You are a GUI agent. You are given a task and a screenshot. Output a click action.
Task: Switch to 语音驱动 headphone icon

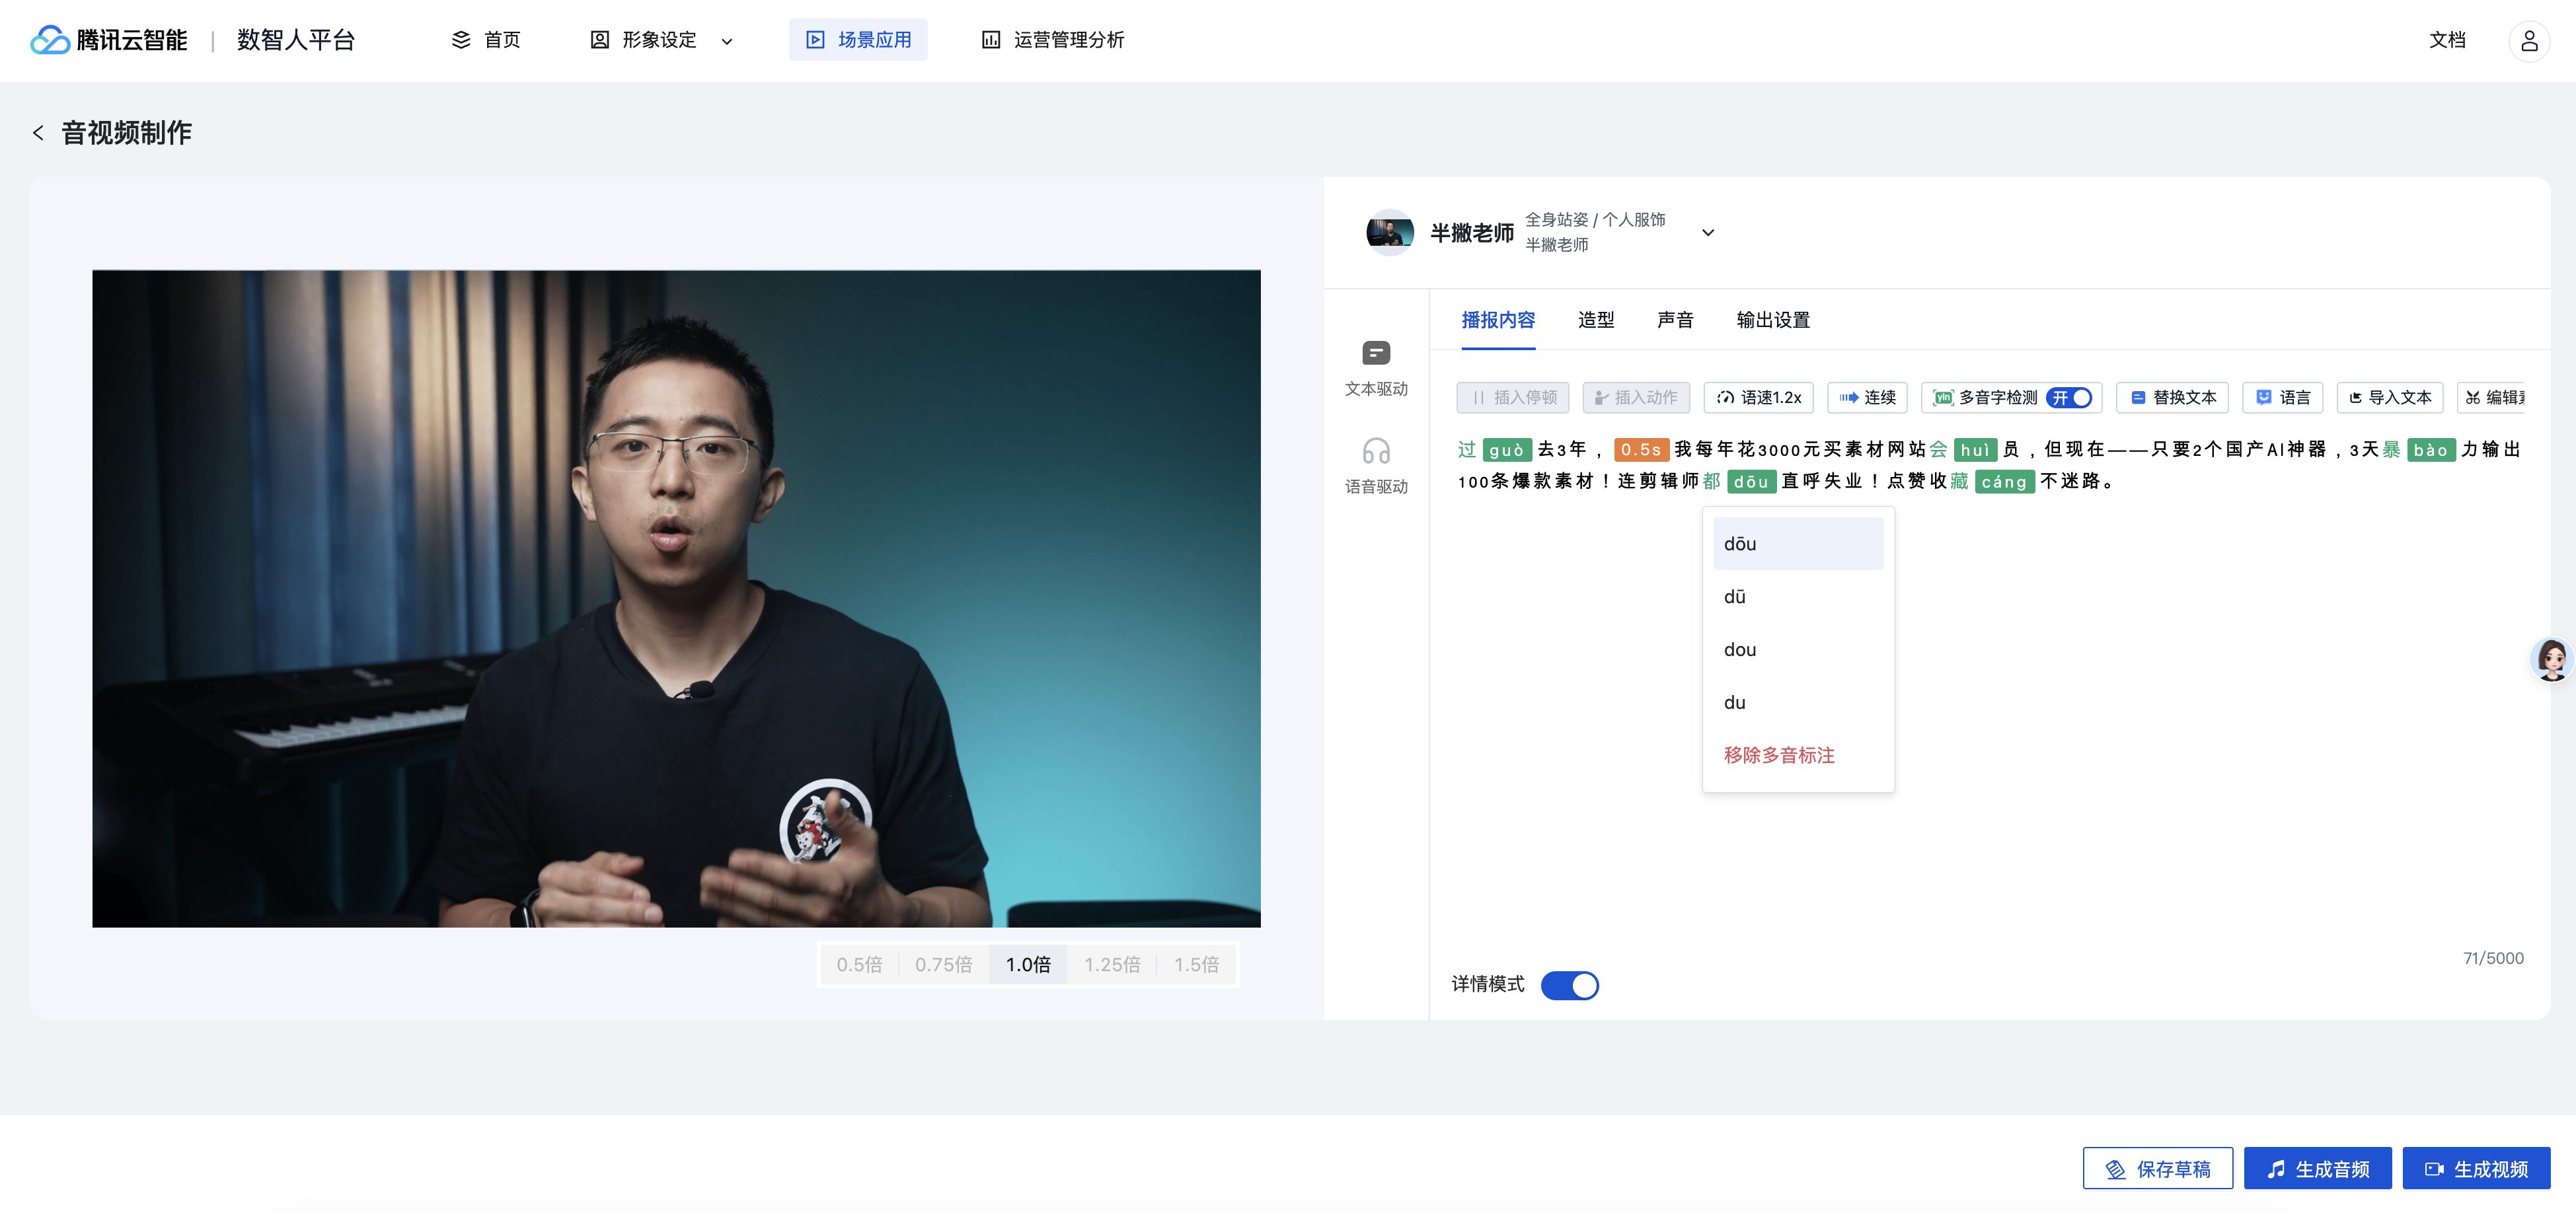(x=1376, y=452)
